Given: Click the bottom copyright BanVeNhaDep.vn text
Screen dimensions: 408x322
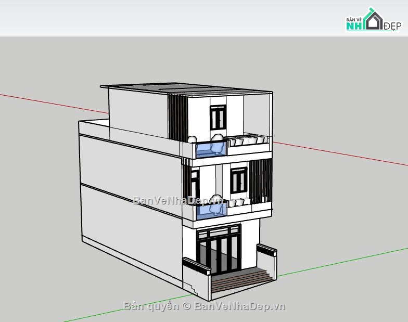Looking at the screenshot, I should click(x=205, y=306).
